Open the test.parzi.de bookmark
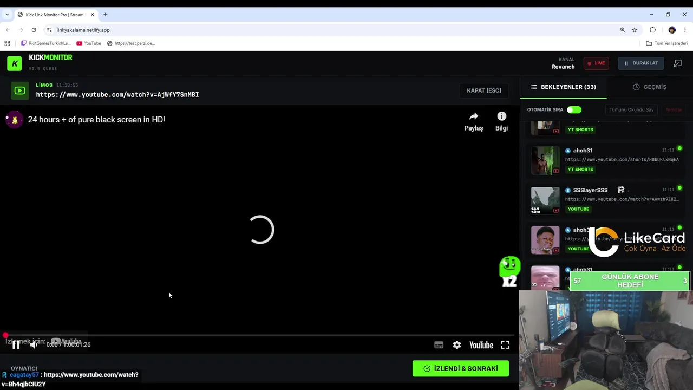 click(x=131, y=43)
